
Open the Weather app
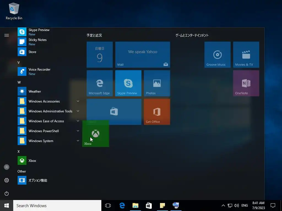(48, 91)
